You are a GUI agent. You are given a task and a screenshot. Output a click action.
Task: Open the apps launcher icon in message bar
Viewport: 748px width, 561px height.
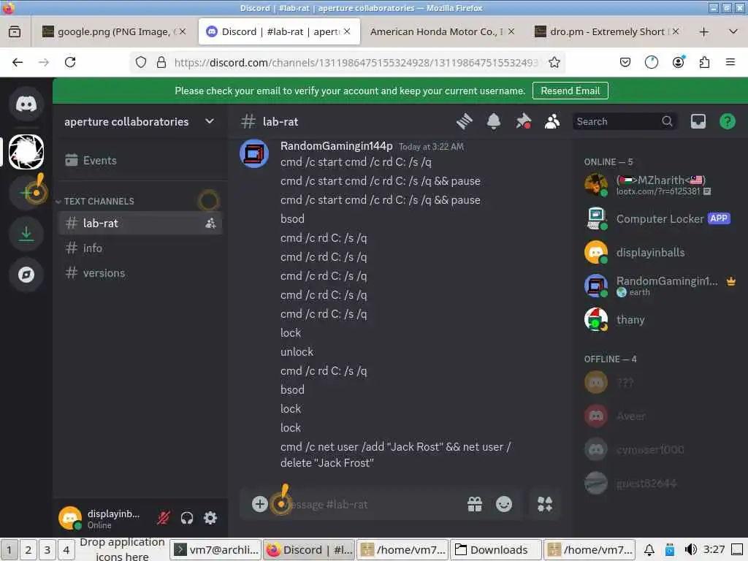pos(545,504)
